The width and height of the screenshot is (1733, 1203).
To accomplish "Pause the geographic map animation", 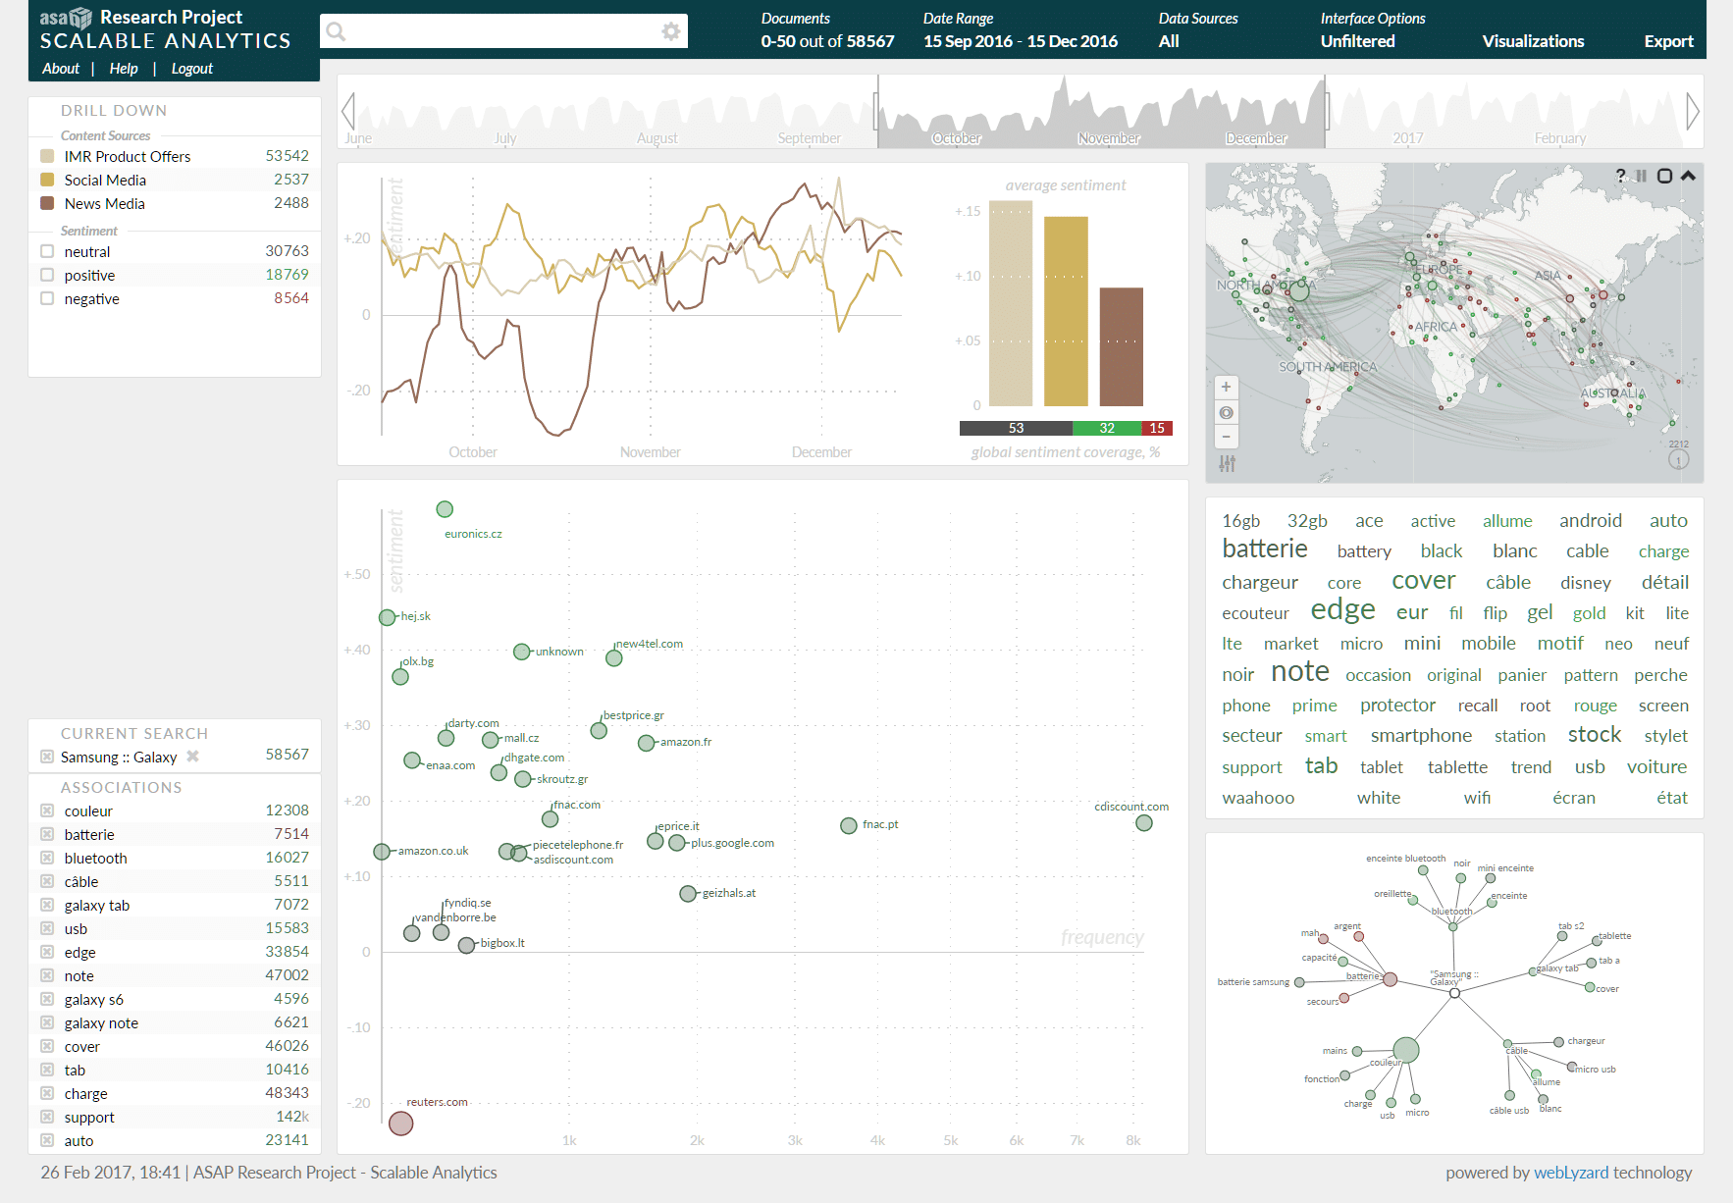I will (x=1641, y=176).
